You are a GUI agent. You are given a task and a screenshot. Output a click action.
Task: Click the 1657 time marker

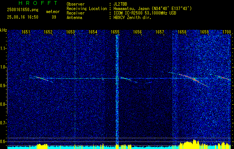(160, 32)
